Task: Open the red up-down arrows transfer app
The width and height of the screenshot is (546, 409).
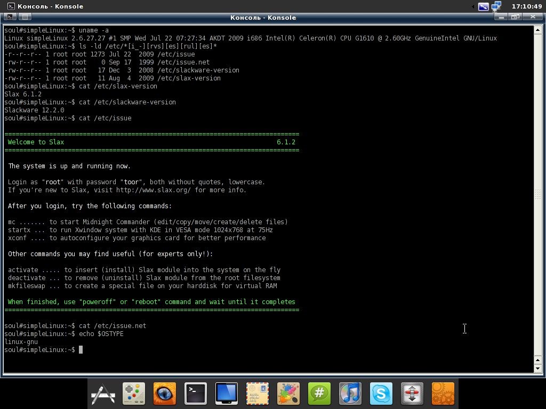Action: pyautogui.click(x=412, y=394)
